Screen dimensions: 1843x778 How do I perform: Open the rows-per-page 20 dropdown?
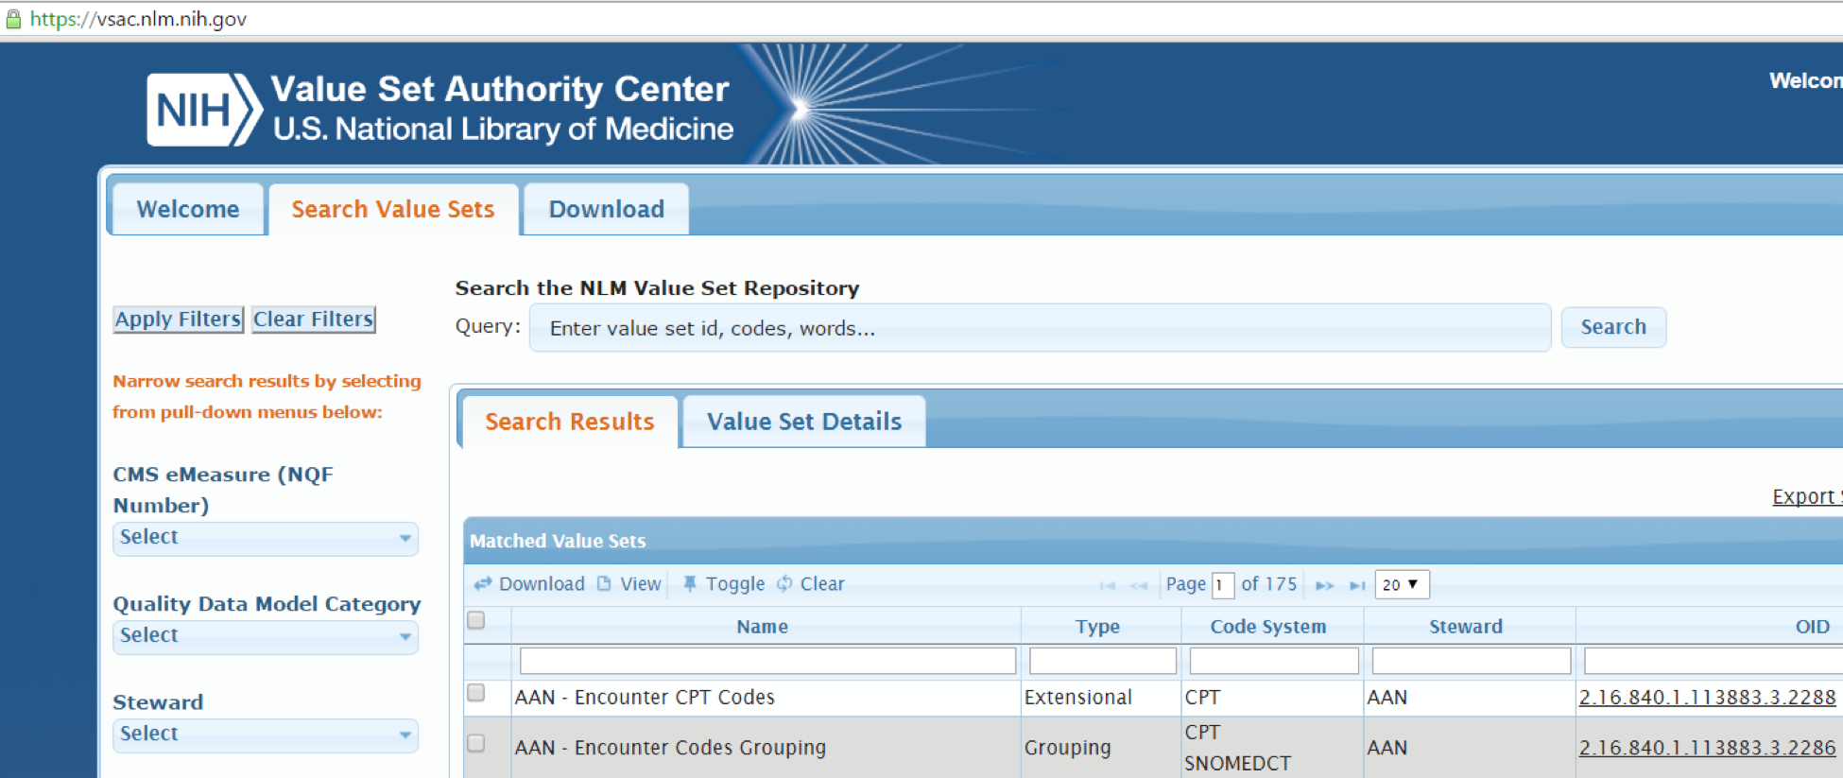click(1402, 584)
